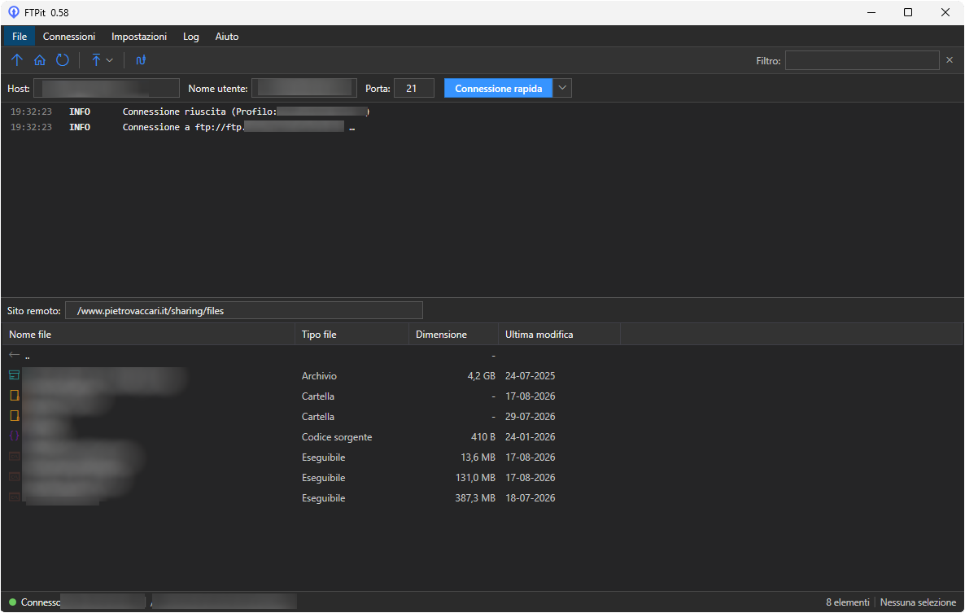Viewport: 965px width, 613px height.
Task: Click the cable connection icon in toolbar
Action: (141, 60)
